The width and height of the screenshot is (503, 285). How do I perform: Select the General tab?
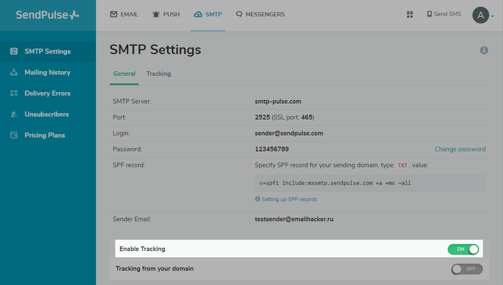coord(124,73)
